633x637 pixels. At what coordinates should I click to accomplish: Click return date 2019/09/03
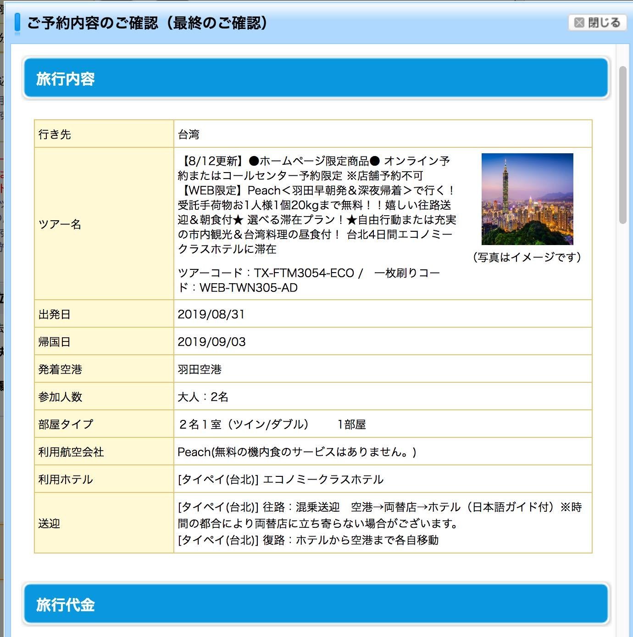[x=211, y=341]
